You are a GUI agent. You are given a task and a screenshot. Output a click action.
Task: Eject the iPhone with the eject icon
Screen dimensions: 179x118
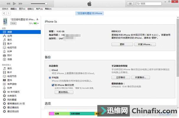[37, 19]
